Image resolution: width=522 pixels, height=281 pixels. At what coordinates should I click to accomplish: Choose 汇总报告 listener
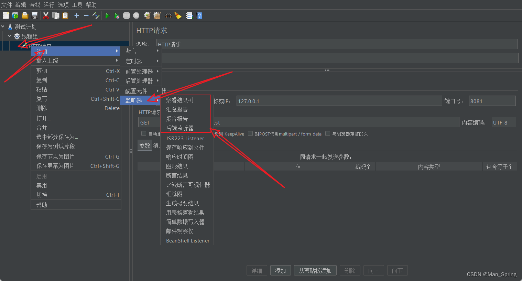(187, 109)
